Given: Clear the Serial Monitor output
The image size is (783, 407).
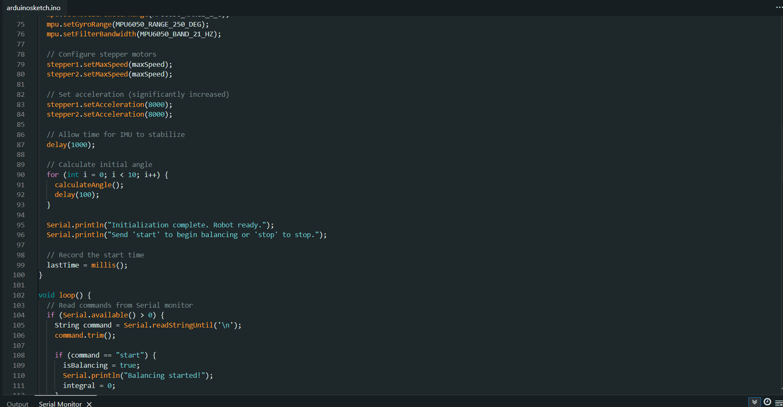Looking at the screenshot, I should pyautogui.click(x=779, y=403).
